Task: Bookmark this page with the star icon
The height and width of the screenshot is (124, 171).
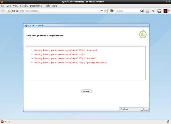Action: pos(100,11)
